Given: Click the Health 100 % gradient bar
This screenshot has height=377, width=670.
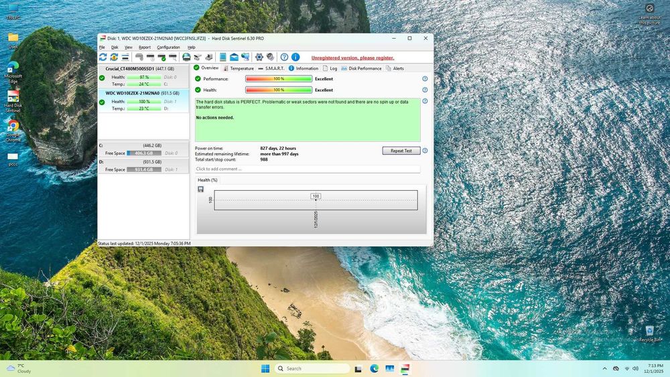Looking at the screenshot, I should tap(279, 90).
